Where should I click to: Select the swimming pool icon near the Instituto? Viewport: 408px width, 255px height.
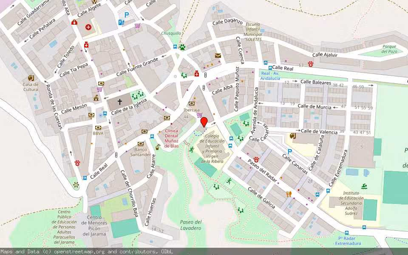click(x=364, y=186)
